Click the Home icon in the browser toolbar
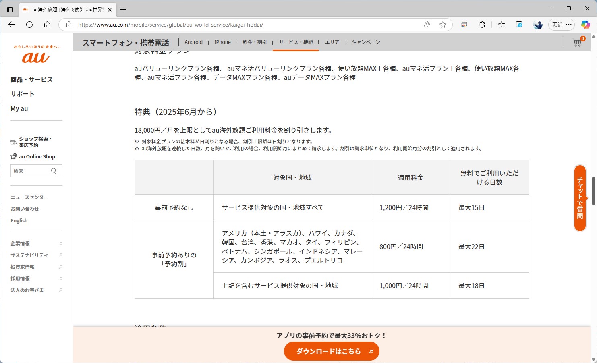Screen dimensions: 597x363 (47, 25)
